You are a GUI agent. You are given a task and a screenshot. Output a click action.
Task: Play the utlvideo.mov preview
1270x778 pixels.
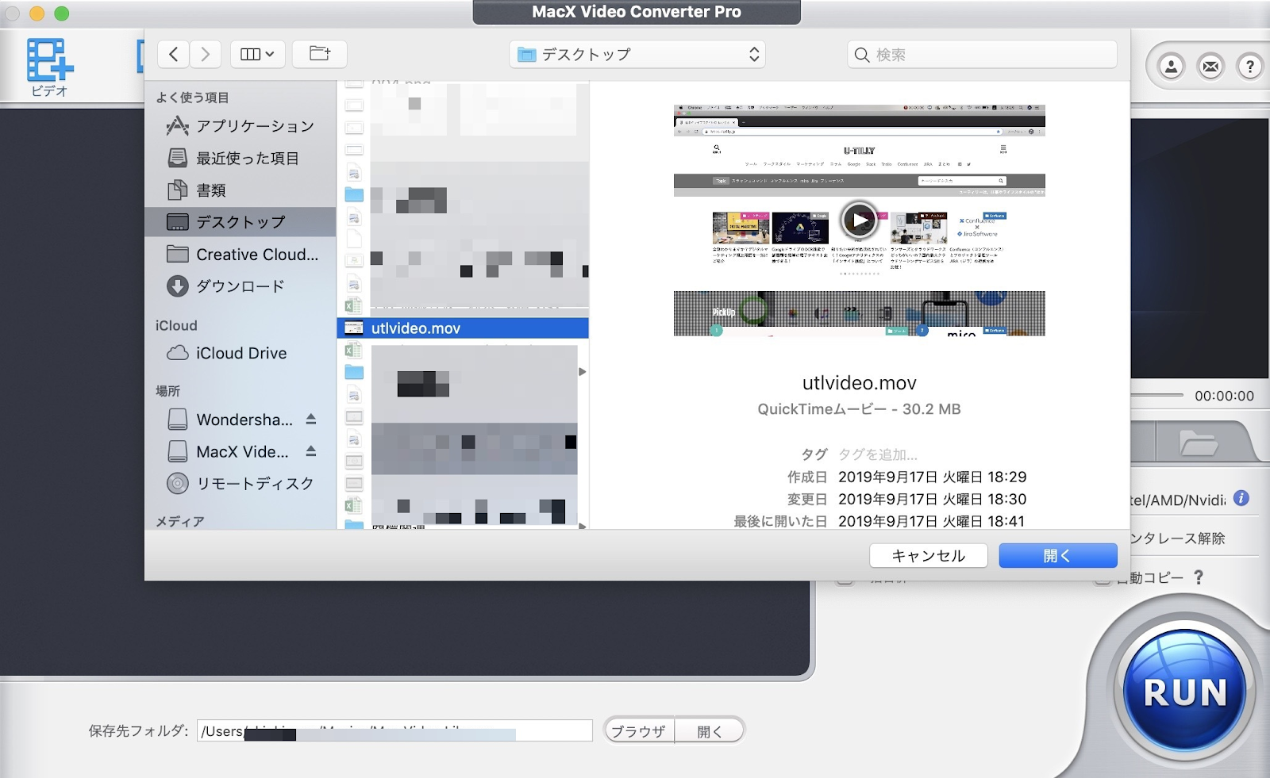(x=860, y=220)
